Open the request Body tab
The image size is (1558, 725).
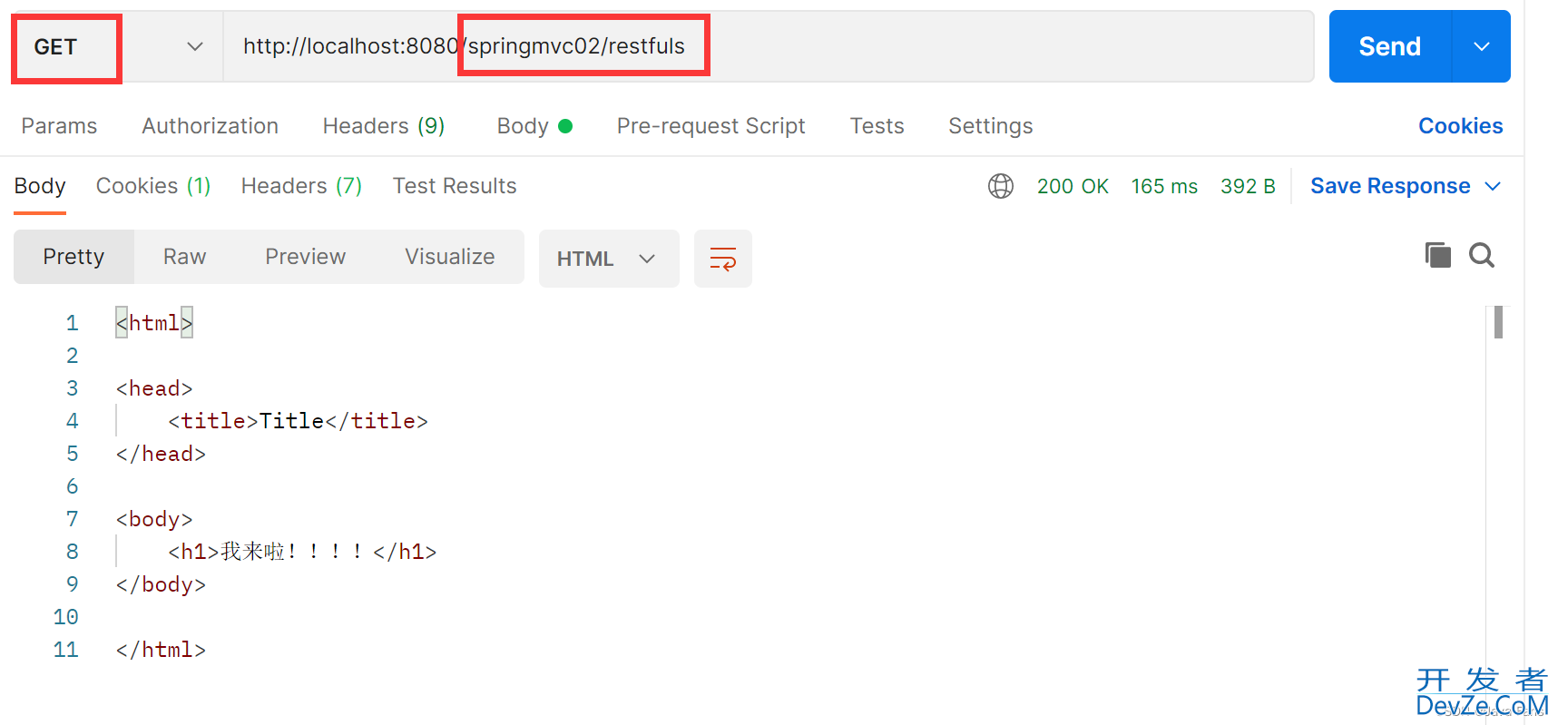534,126
